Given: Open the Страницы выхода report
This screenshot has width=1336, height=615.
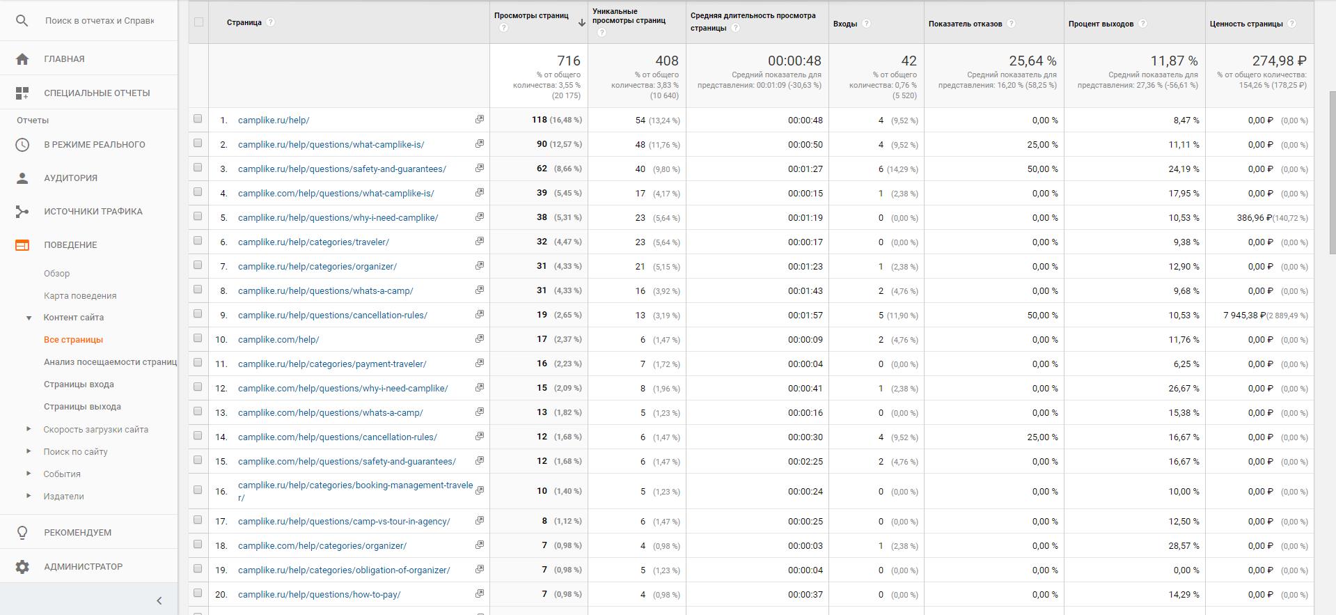Looking at the screenshot, I should [x=82, y=407].
